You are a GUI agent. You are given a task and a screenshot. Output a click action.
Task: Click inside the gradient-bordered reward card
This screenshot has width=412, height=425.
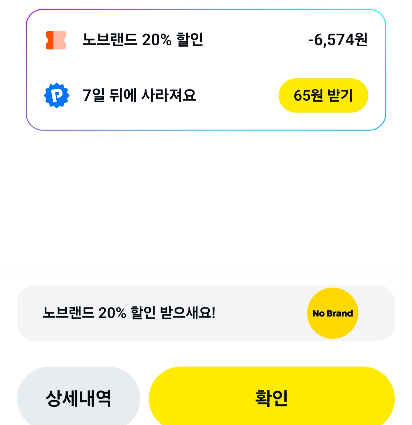(206, 70)
